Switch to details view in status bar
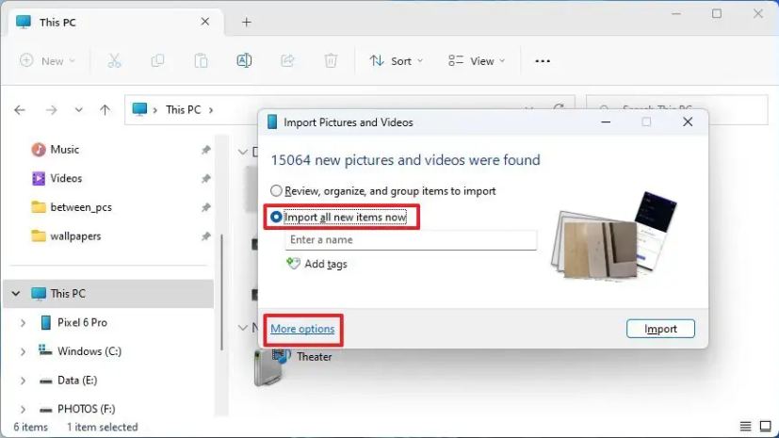 (x=745, y=426)
